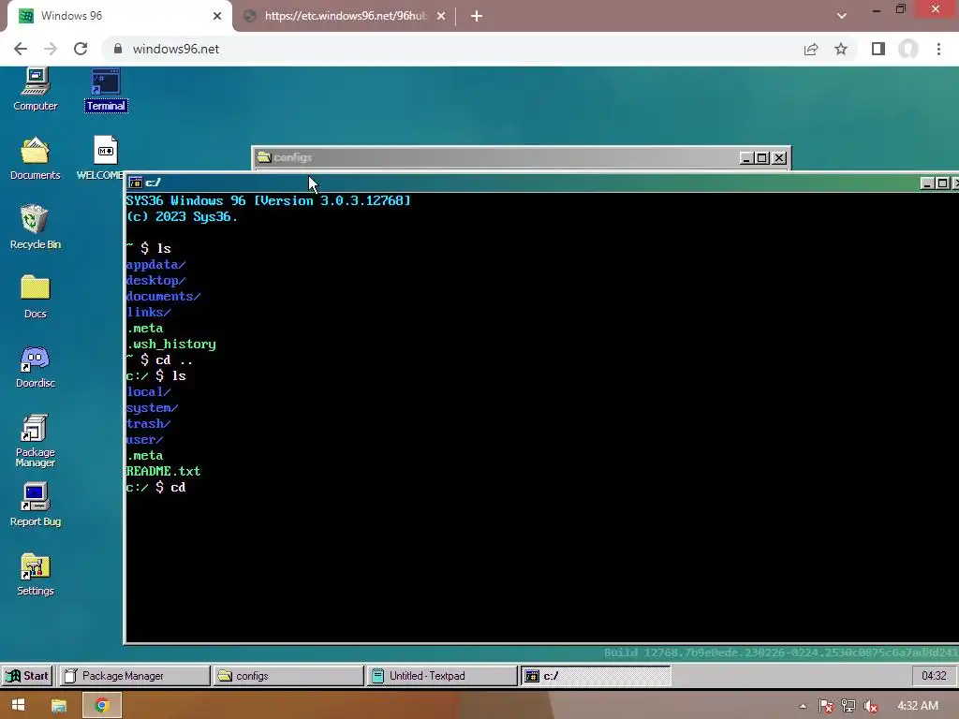Click the 04:32 clock in Windows 96 taskbar
Image resolution: width=959 pixels, height=719 pixels.
pos(934,676)
